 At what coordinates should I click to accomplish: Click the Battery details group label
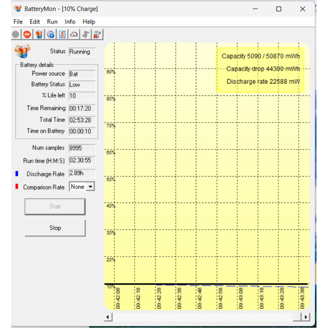pyautogui.click(x=37, y=65)
